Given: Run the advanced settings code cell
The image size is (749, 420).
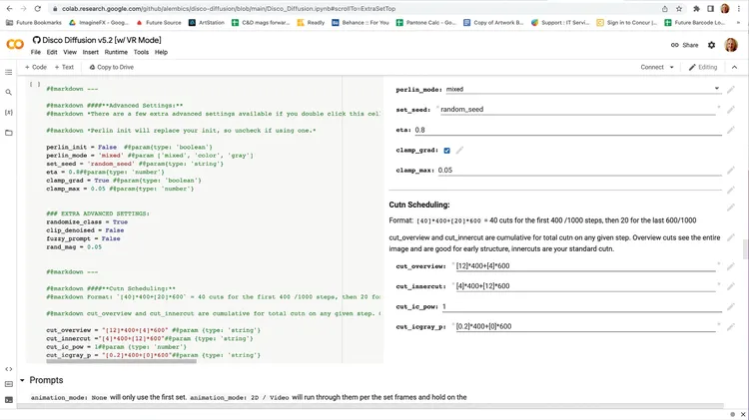Looking at the screenshot, I should [x=35, y=85].
